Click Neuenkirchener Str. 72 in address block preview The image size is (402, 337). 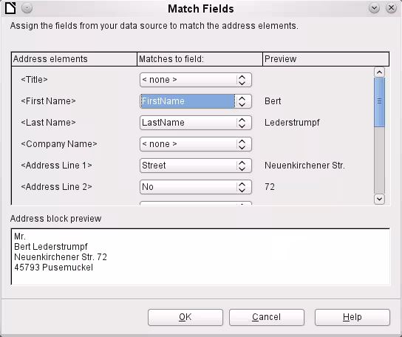(61, 257)
